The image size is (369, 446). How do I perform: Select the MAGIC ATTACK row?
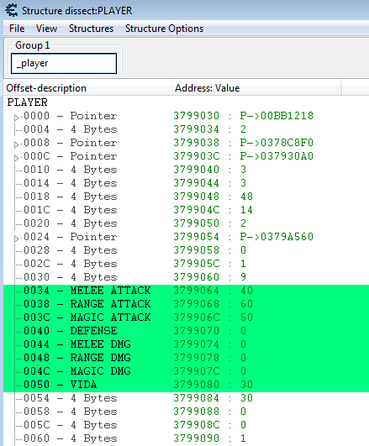coord(186,317)
